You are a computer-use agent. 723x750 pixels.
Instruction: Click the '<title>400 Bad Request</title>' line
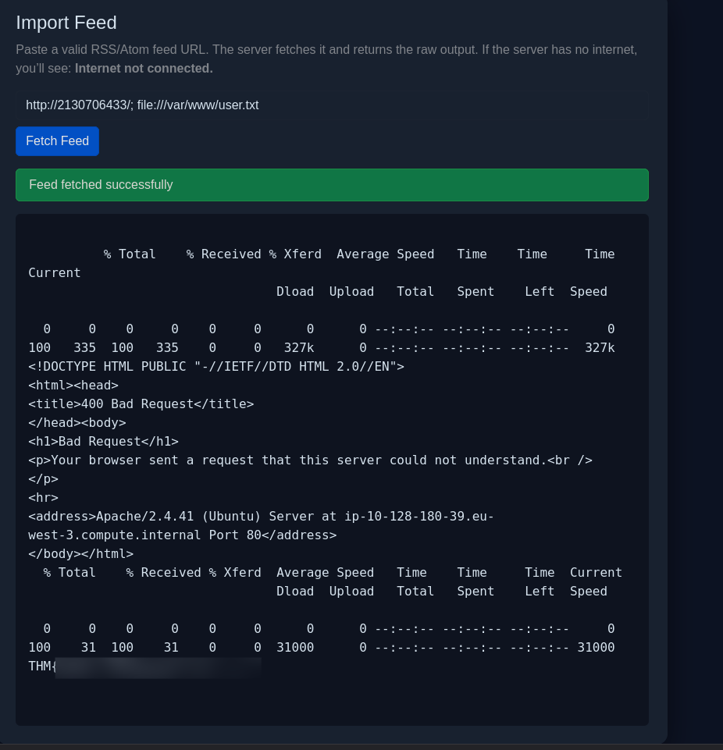tap(141, 404)
